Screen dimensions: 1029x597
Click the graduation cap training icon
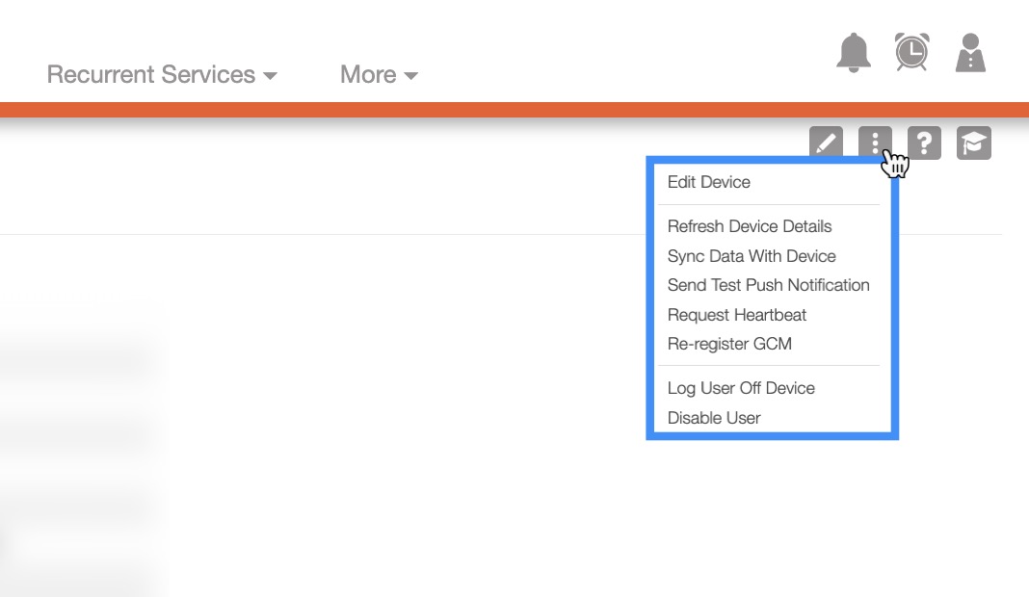coord(974,143)
